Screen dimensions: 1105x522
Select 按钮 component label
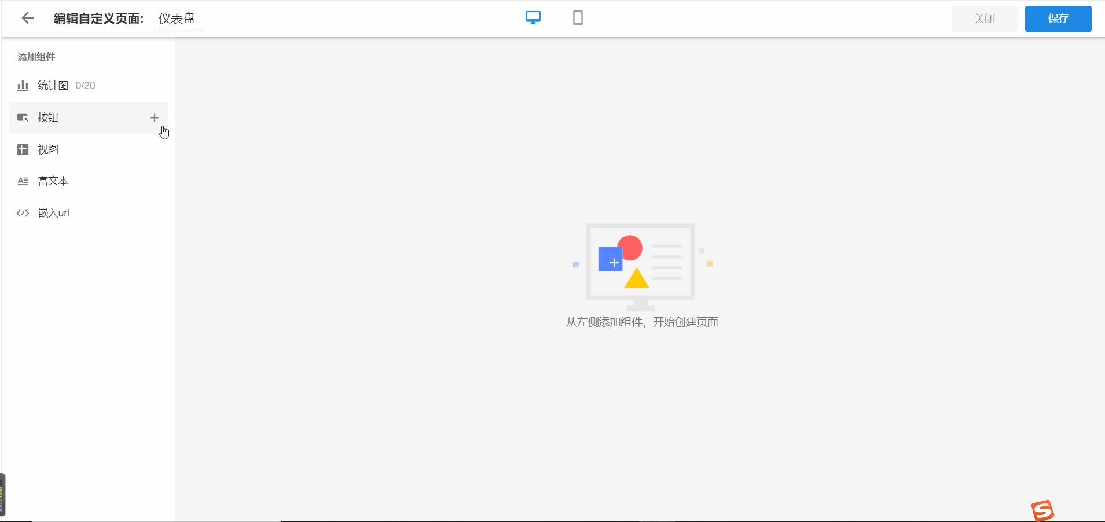pyautogui.click(x=48, y=117)
